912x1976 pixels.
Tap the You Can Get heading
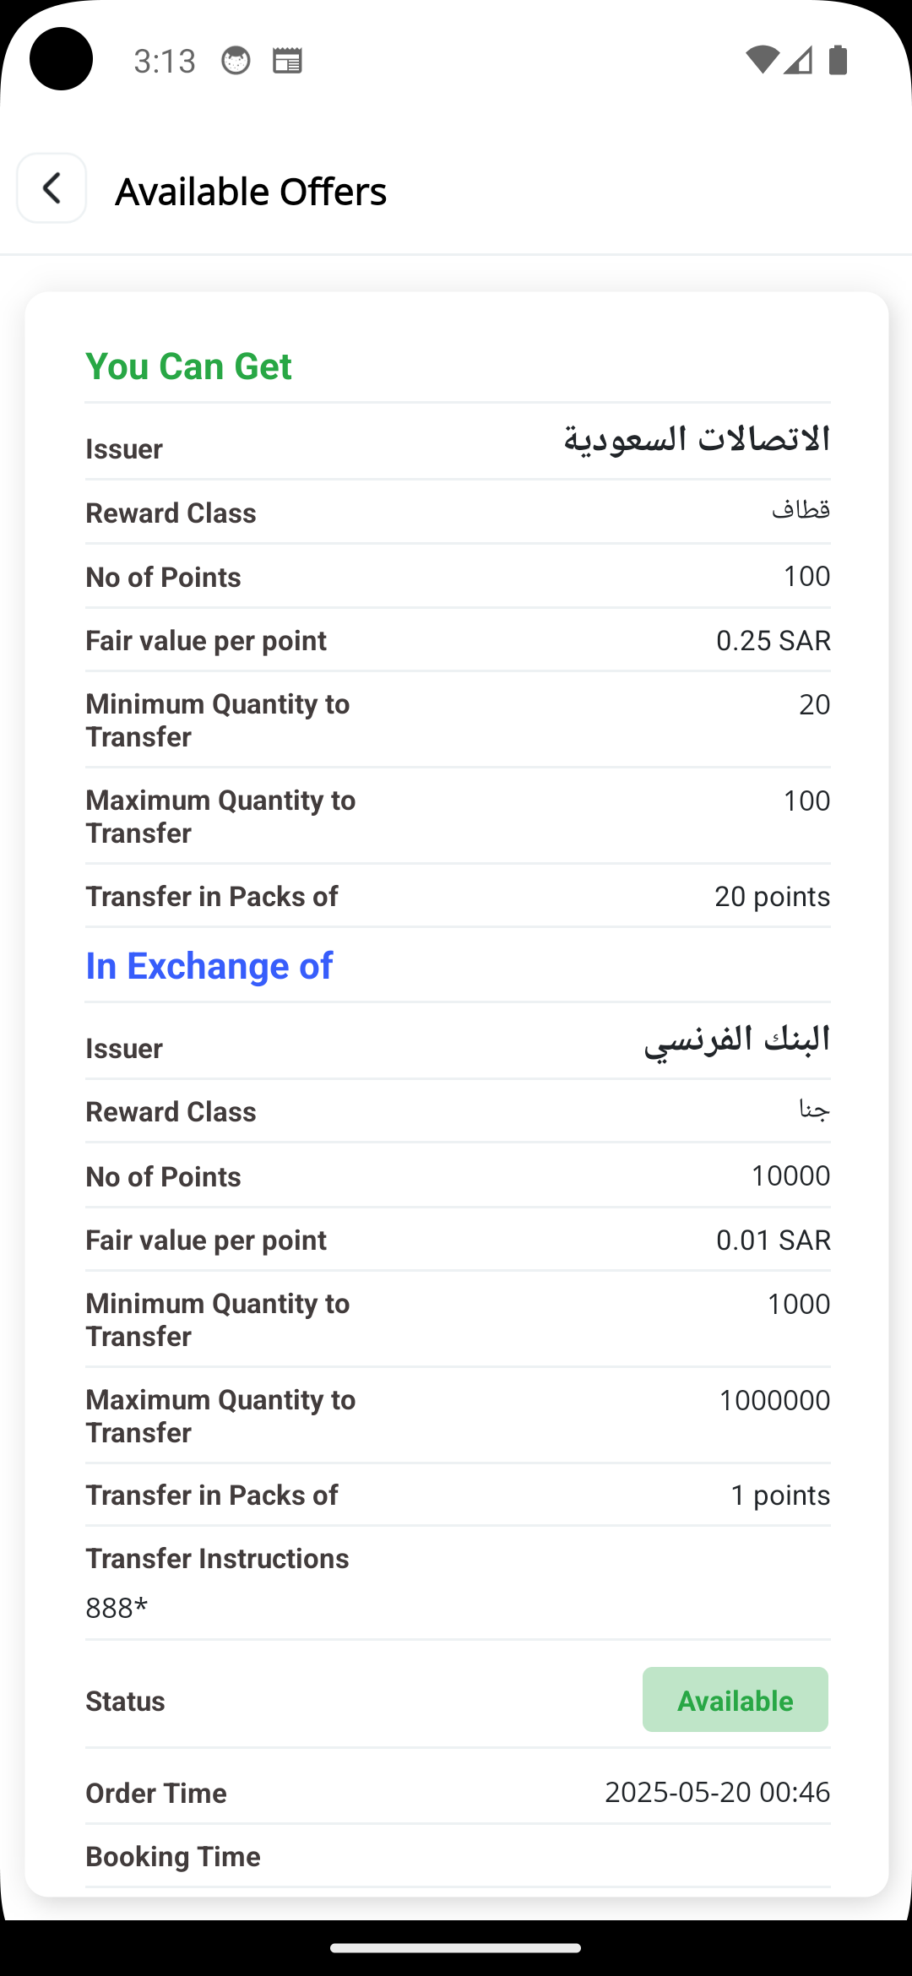188,366
